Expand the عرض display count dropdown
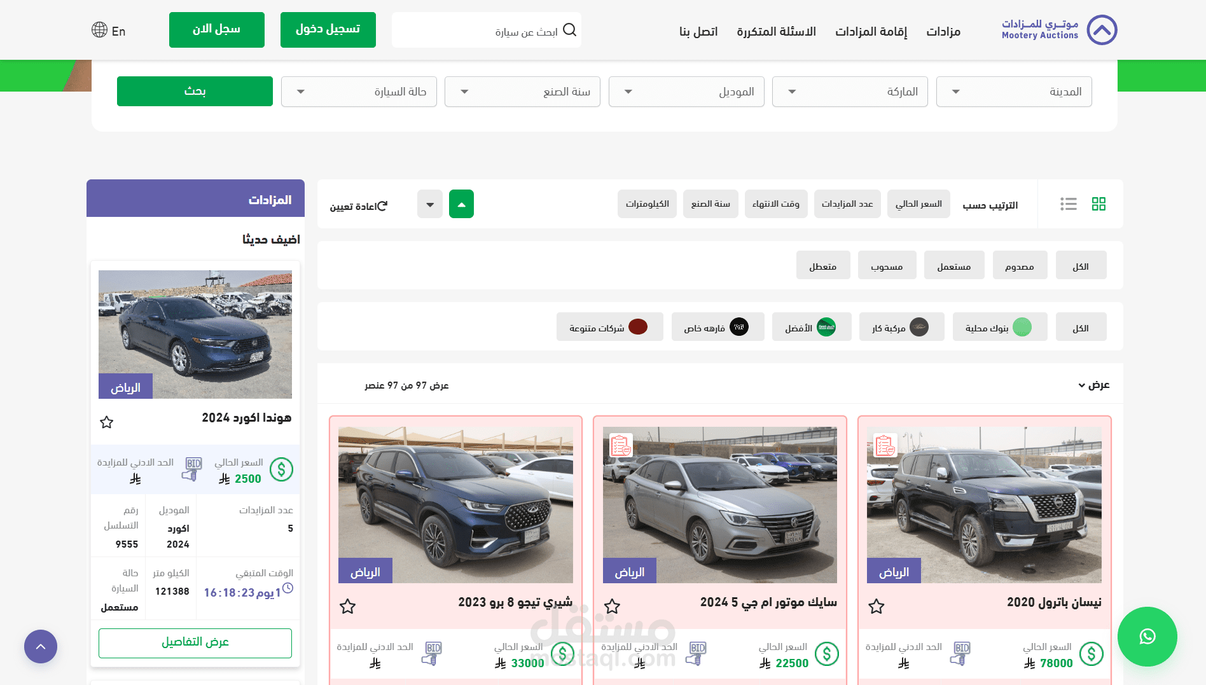Image resolution: width=1206 pixels, height=685 pixels. [x=1094, y=385]
